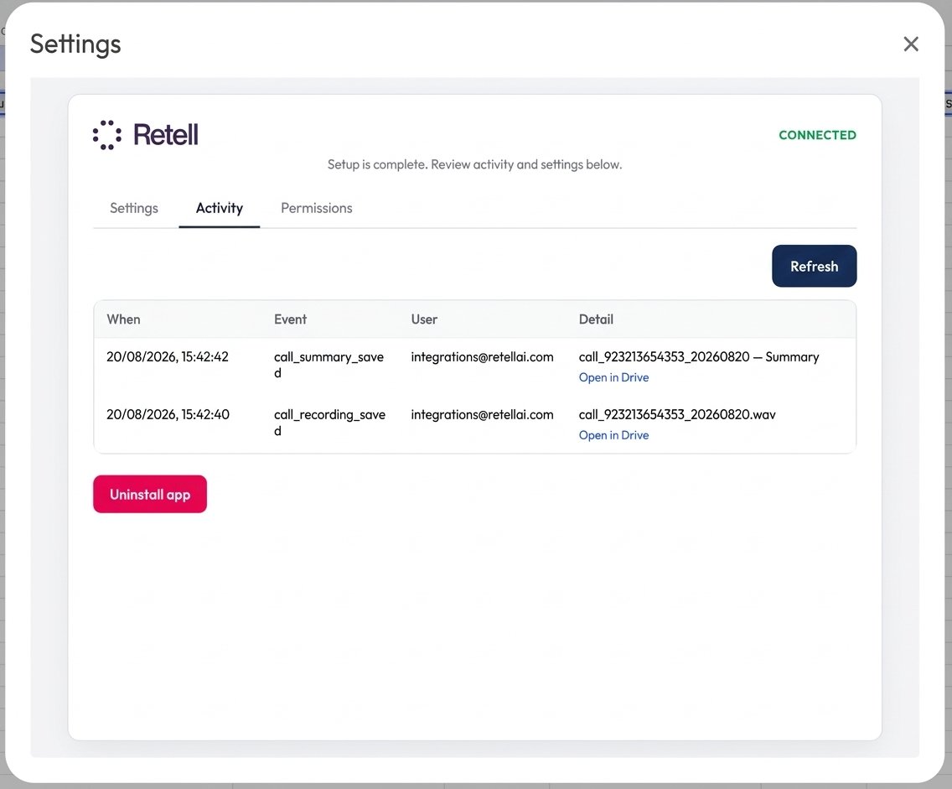Image resolution: width=952 pixels, height=789 pixels.
Task: Click the 'Setup is complete' message
Action: [x=475, y=164]
